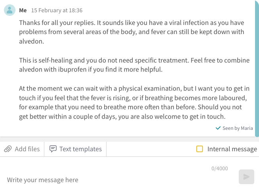259x196 pixels.
Task: Click the word ibuprofen in the message
Action: coord(72,69)
